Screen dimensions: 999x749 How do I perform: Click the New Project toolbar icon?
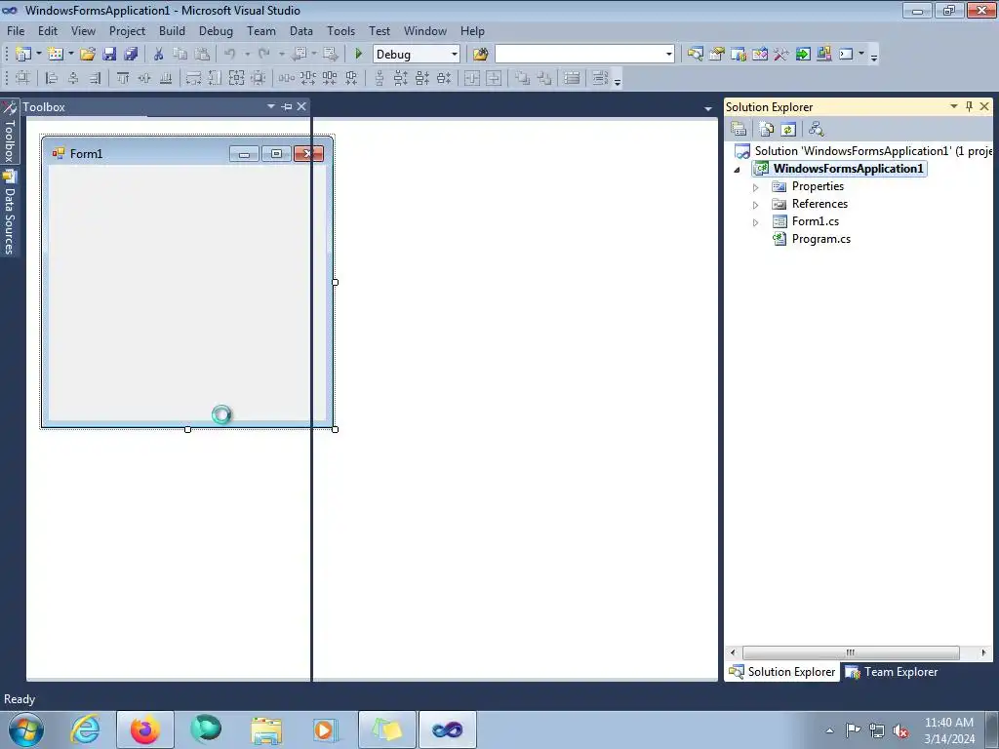[23, 55]
